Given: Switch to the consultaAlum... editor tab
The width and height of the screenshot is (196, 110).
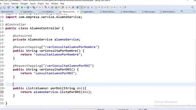Looking at the screenshot, I should point(47,12).
